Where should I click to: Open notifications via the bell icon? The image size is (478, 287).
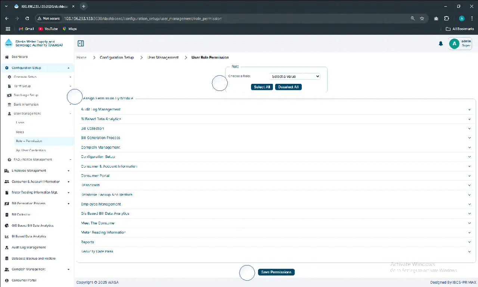(x=441, y=44)
